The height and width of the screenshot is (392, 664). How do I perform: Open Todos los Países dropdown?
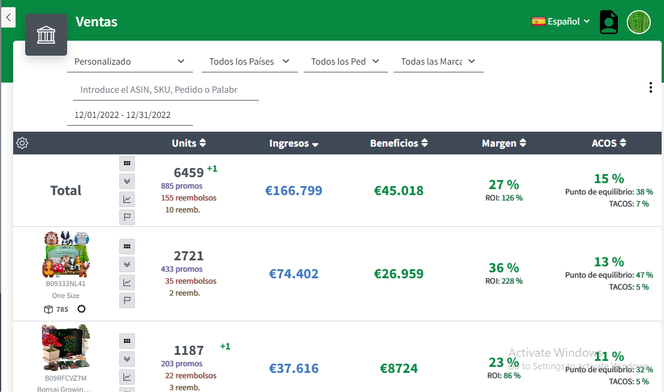[x=250, y=62]
